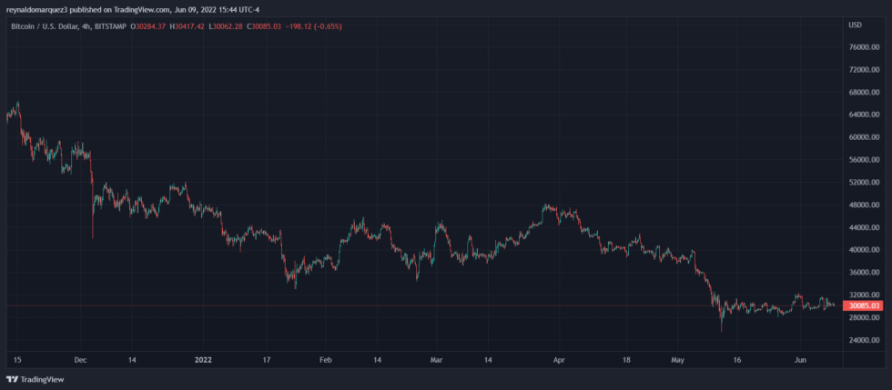Click the published-by header line text

135,10
